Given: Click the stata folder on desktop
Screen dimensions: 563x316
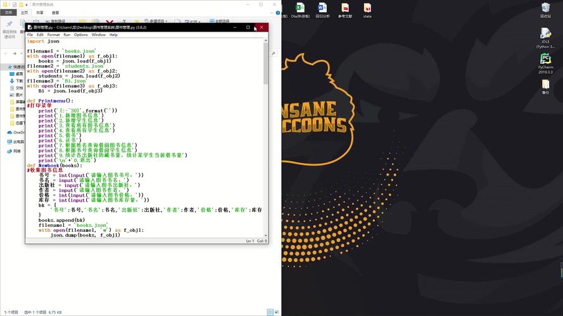Looking at the screenshot, I should [367, 10].
